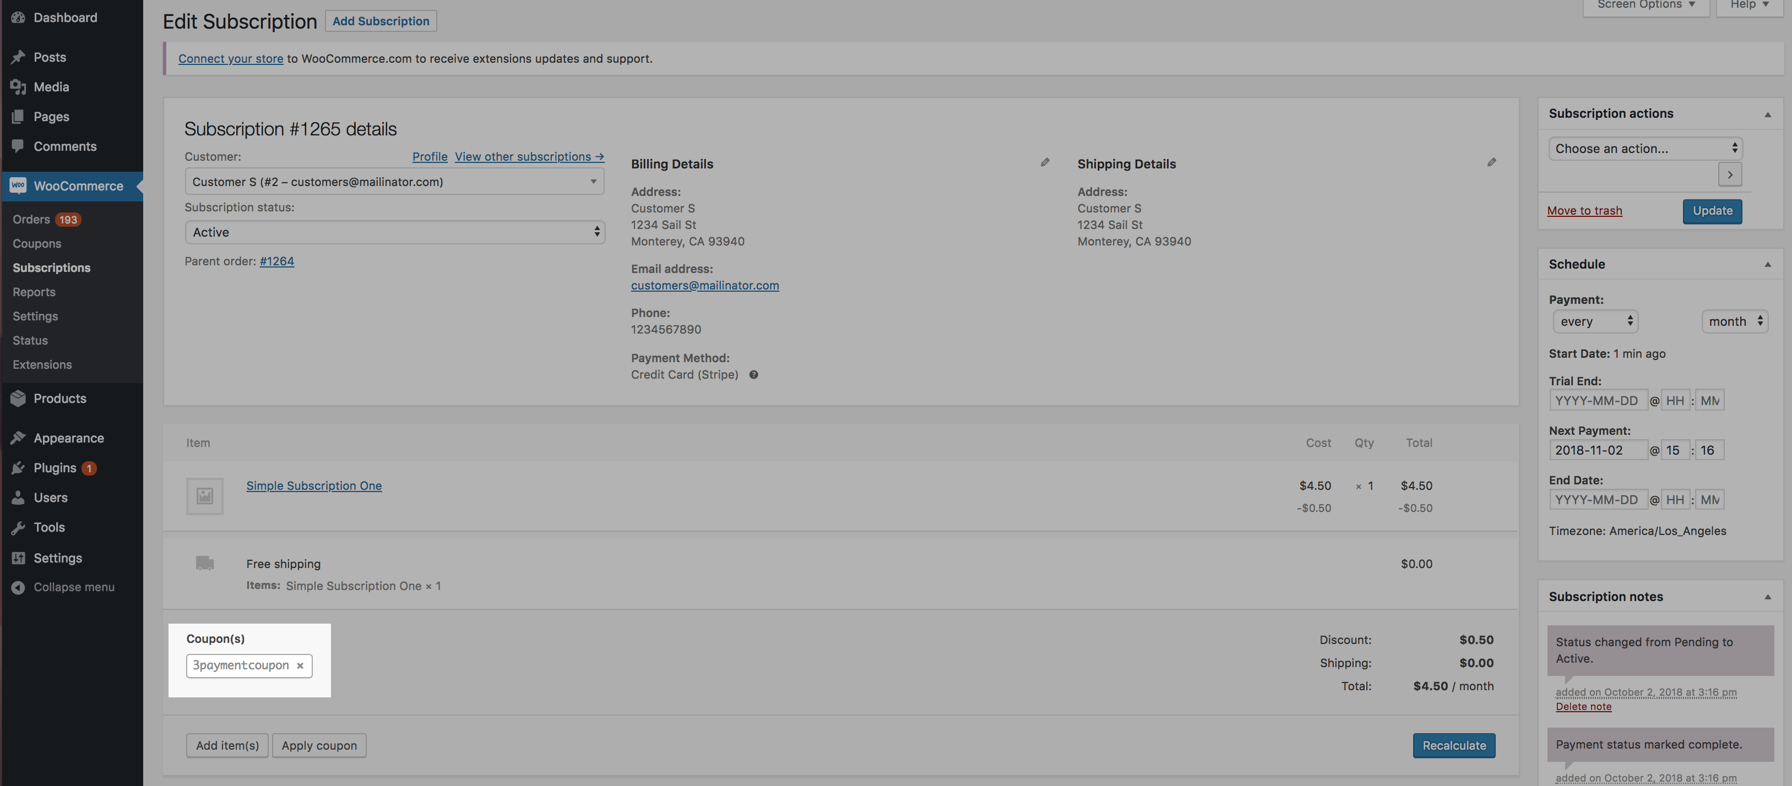1792x786 pixels.
Task: Click the Shipping Details edit pencil icon
Action: pyautogui.click(x=1491, y=162)
